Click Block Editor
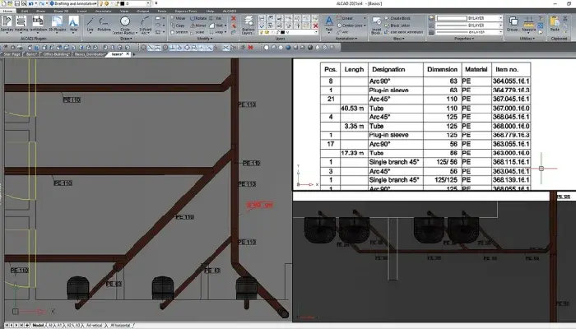Image resolution: width=576 pixels, height=329 pixels. [x=397, y=25]
